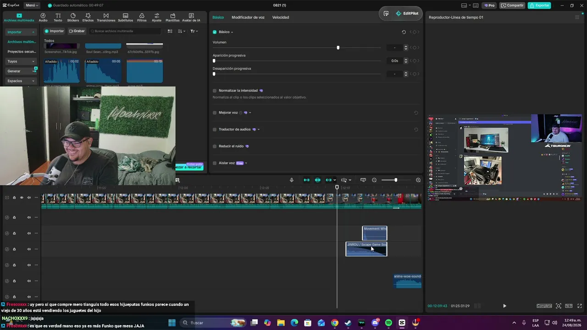
Task: Select the Archivos multimedia toolbar icon
Action: coord(19,17)
